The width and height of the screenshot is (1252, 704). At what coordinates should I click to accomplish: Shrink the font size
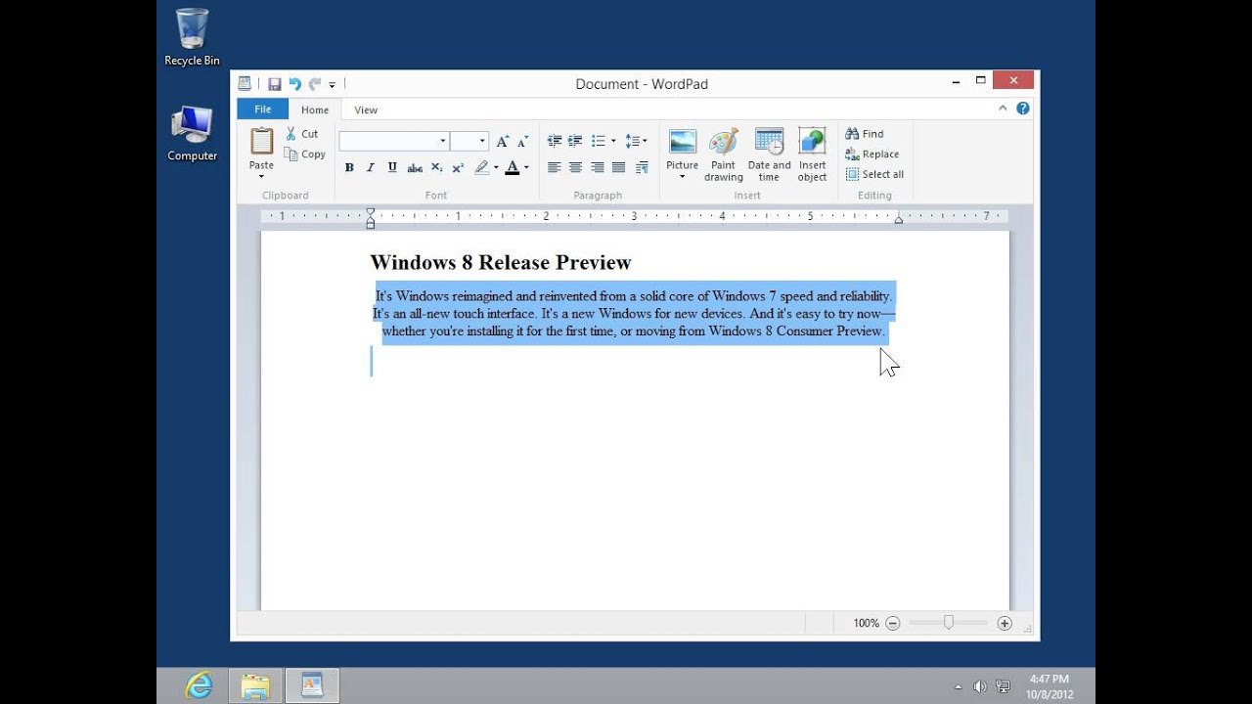coord(521,141)
